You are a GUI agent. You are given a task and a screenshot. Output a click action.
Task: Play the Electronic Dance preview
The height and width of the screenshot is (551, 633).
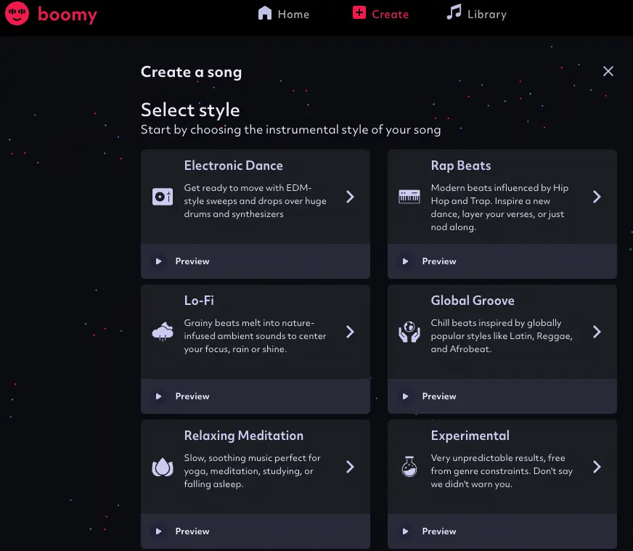[x=159, y=261]
